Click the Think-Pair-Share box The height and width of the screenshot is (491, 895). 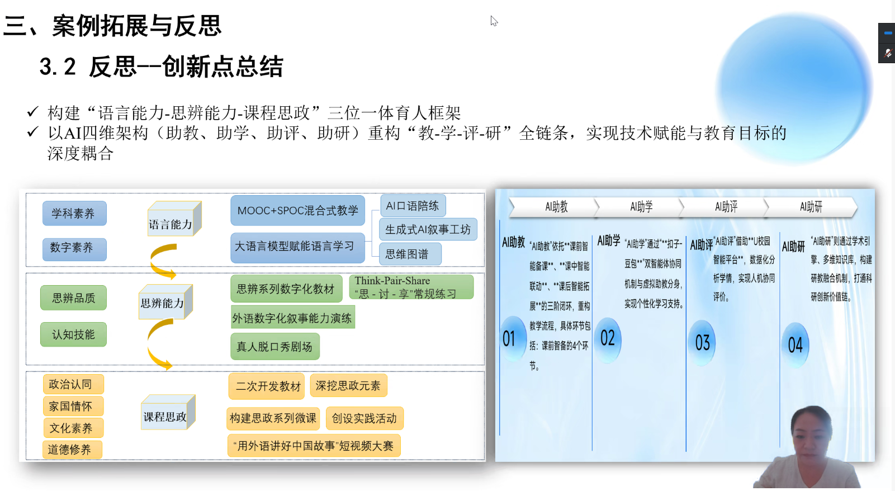[x=411, y=287]
